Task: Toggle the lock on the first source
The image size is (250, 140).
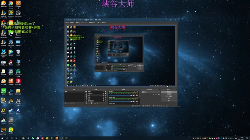Action: point(106,92)
